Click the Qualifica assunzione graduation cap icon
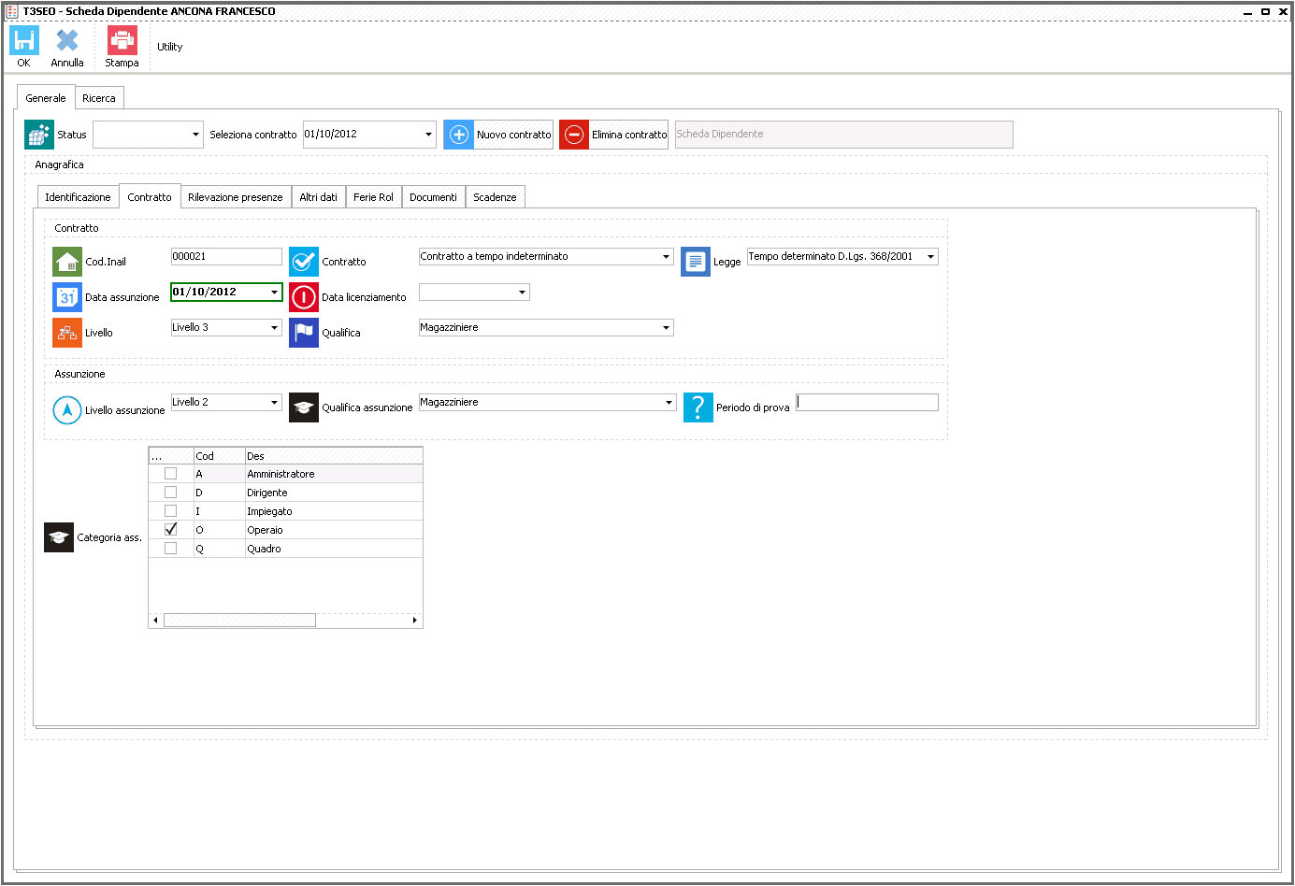Viewport: 1295px width, 886px height. coord(304,407)
